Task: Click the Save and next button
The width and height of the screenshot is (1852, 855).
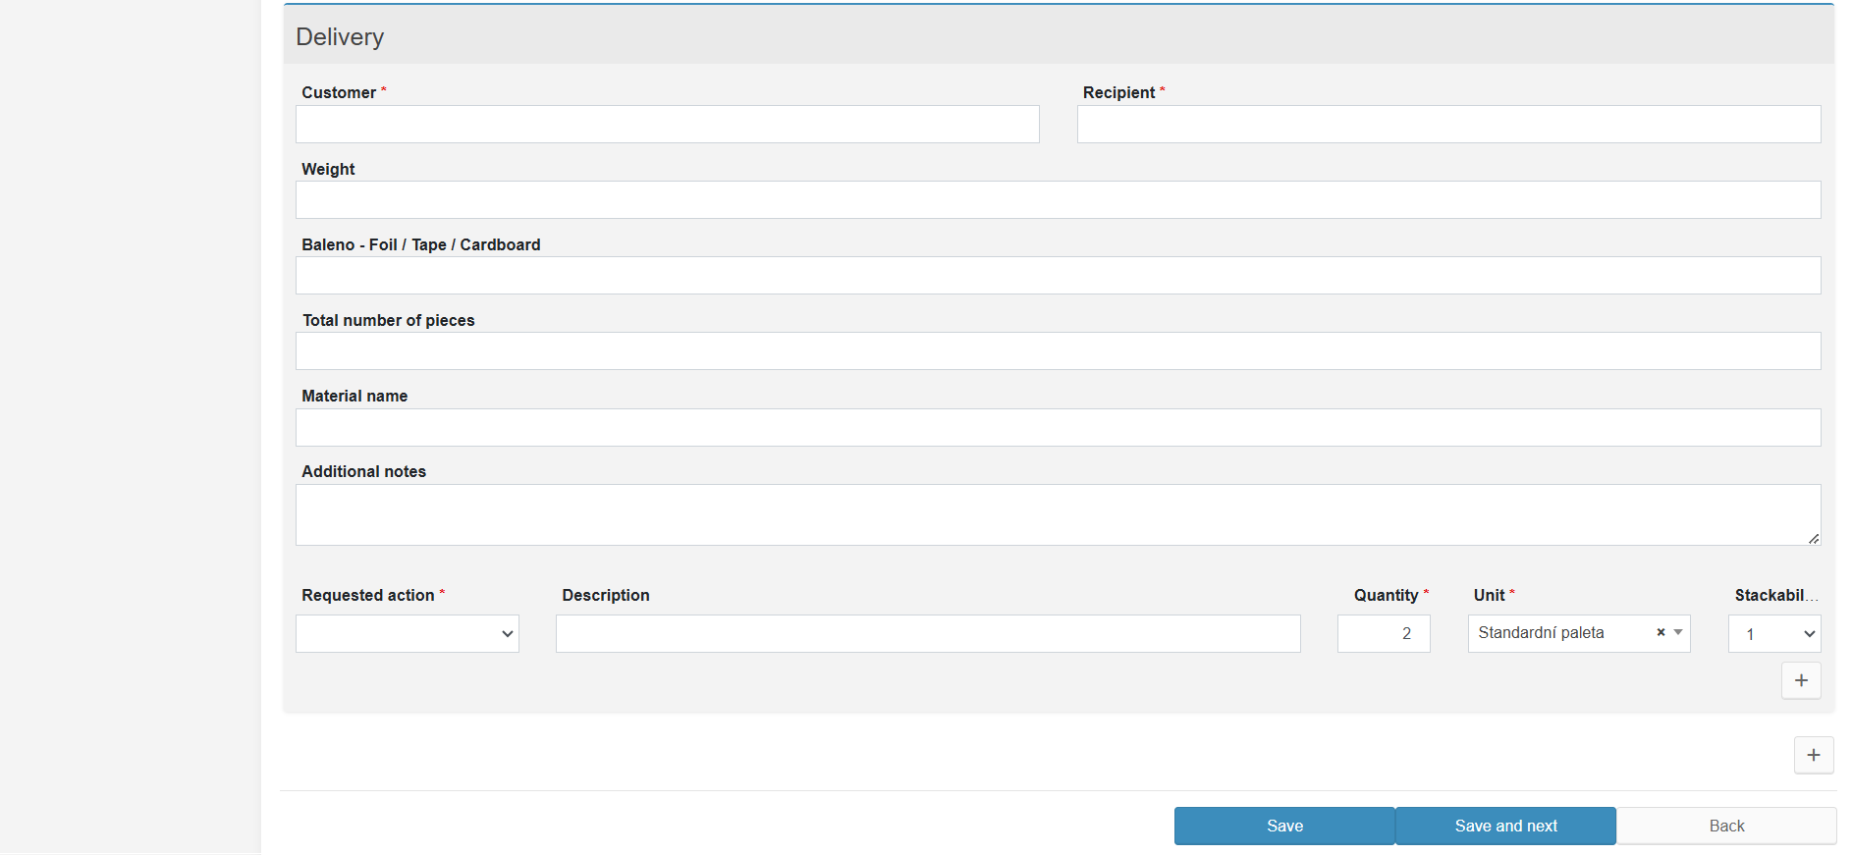Action: coord(1505,826)
